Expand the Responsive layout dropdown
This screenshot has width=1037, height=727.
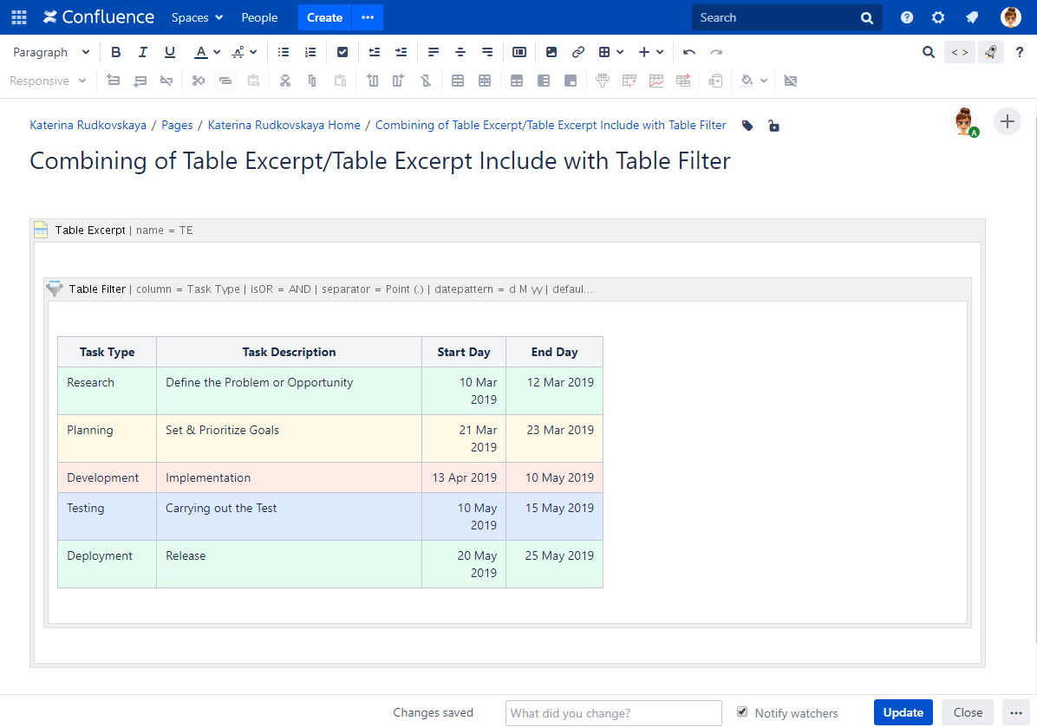48,81
